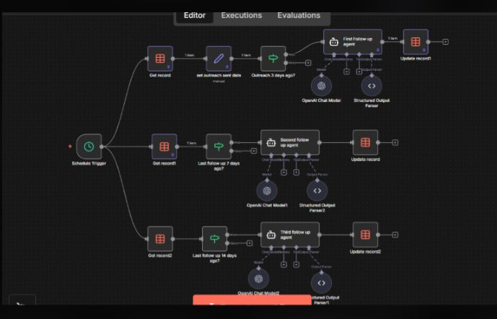The height and width of the screenshot is (319, 497).
Task: Click the plus after Update record2
Action: [395, 235]
